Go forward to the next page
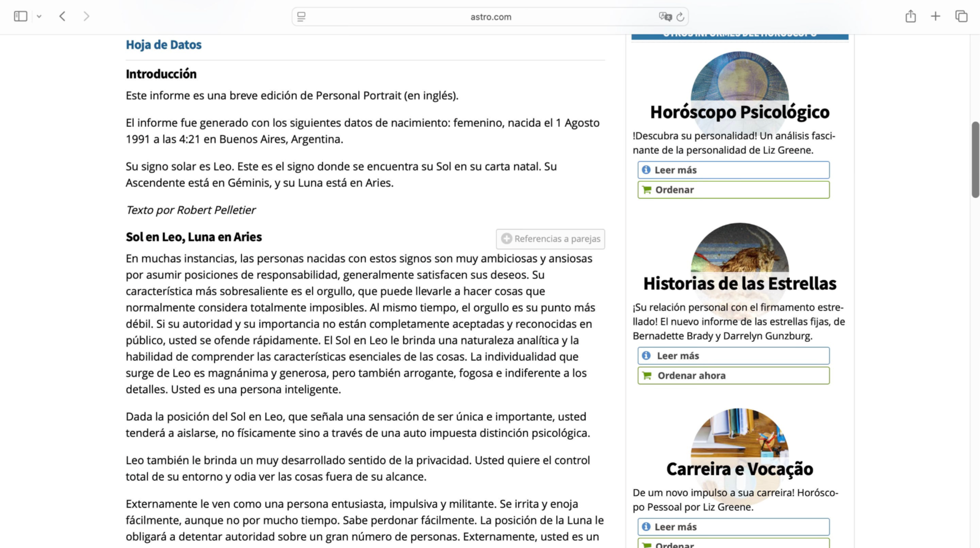 [x=87, y=16]
